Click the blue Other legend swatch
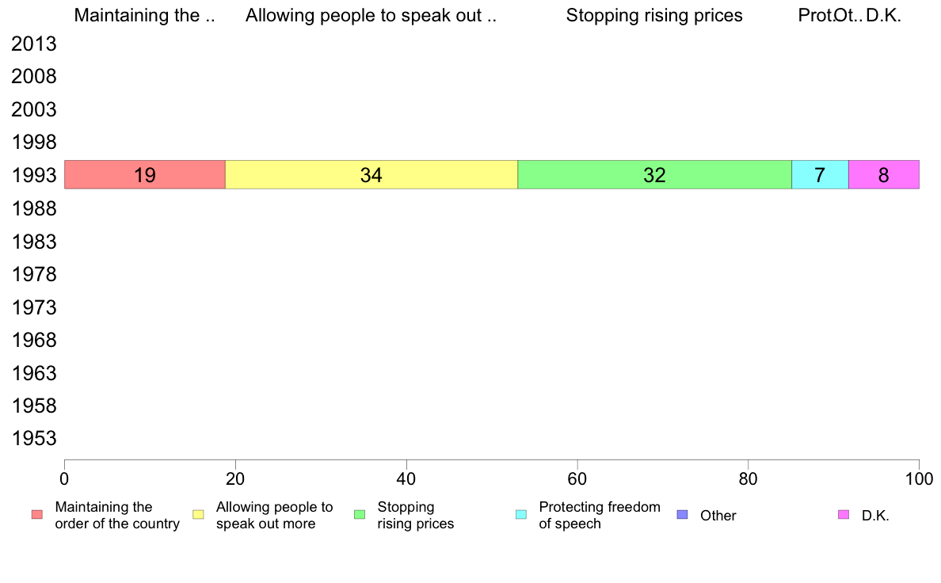This screenshot has width=941, height=583. (682, 515)
